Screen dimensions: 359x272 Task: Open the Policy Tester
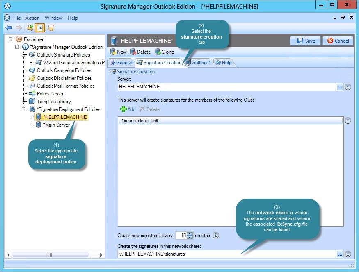(50, 93)
